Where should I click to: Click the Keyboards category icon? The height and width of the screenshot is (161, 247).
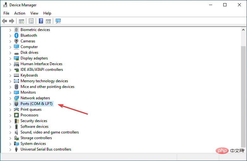point(16,75)
